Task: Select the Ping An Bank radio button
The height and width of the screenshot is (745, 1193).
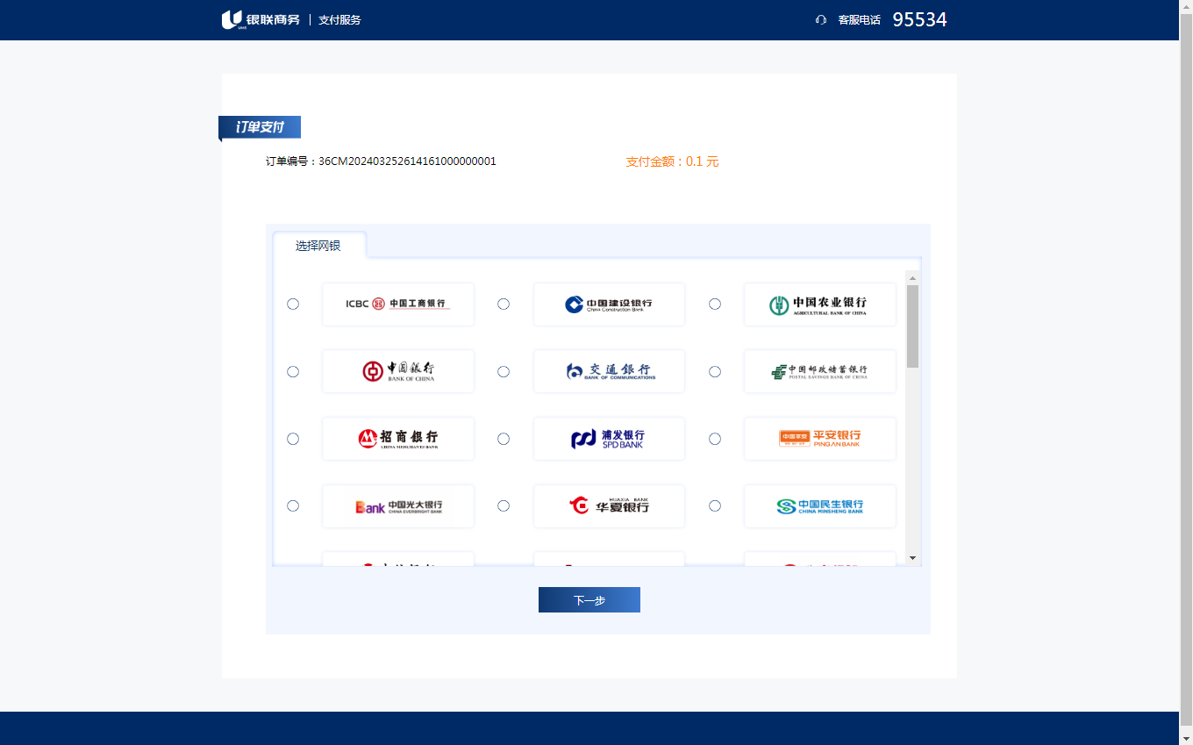Action: pyautogui.click(x=715, y=439)
